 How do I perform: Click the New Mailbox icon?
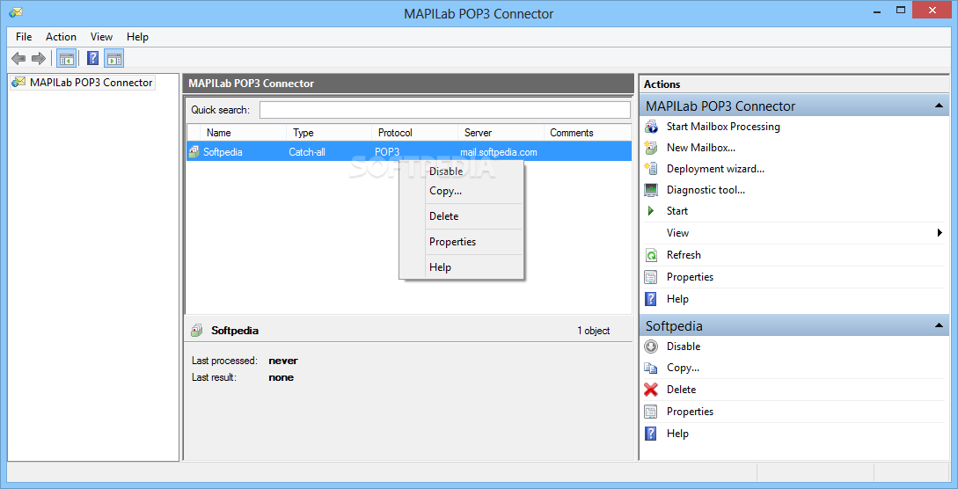651,148
